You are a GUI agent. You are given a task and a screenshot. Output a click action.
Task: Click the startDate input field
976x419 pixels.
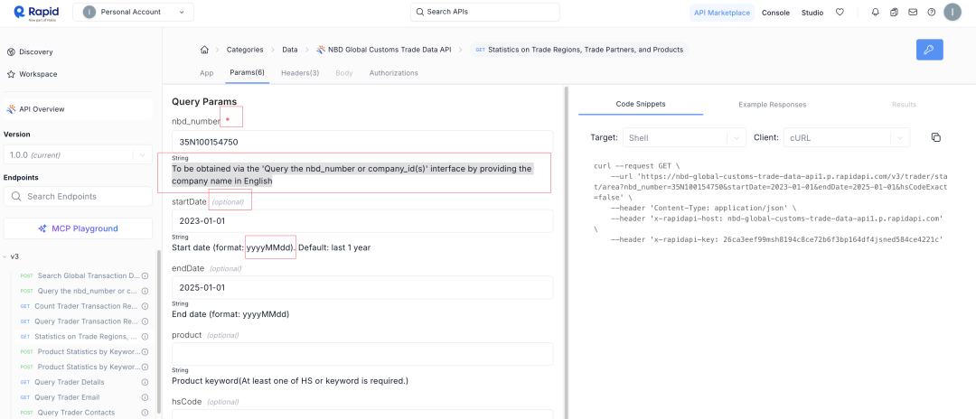pyautogui.click(x=362, y=220)
